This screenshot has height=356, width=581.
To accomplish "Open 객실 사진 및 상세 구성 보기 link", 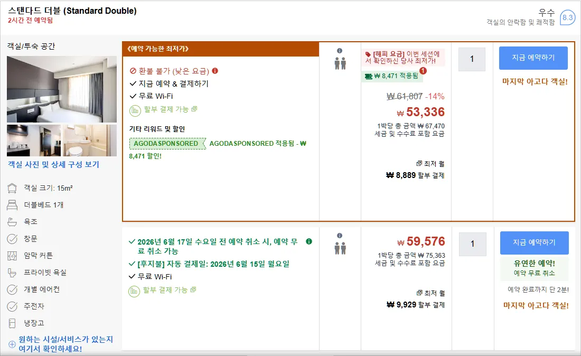I will [53, 164].
